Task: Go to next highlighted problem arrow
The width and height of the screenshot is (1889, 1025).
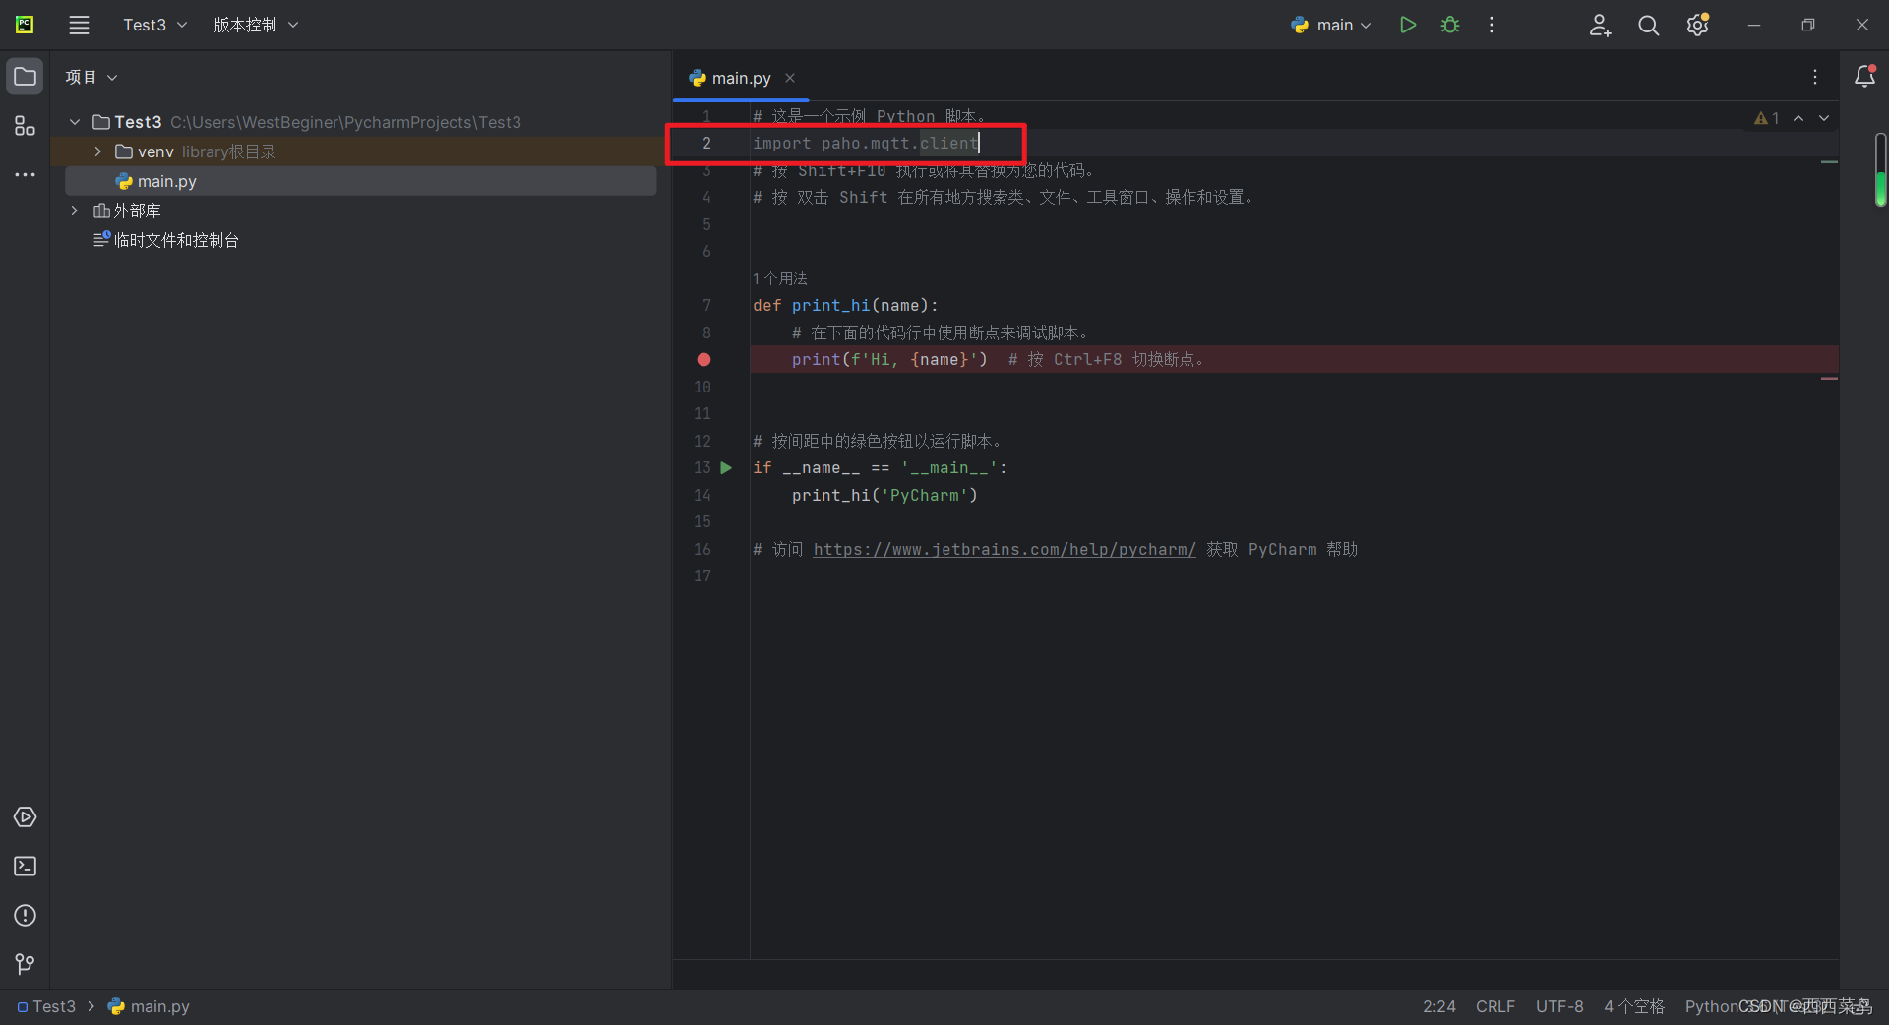Action: [x=1824, y=118]
